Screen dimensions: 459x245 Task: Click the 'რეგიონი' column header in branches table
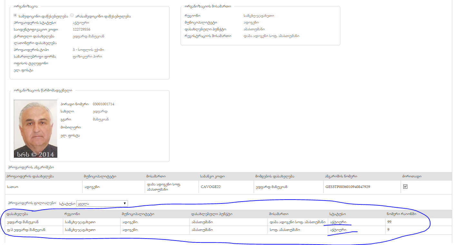tap(72, 214)
